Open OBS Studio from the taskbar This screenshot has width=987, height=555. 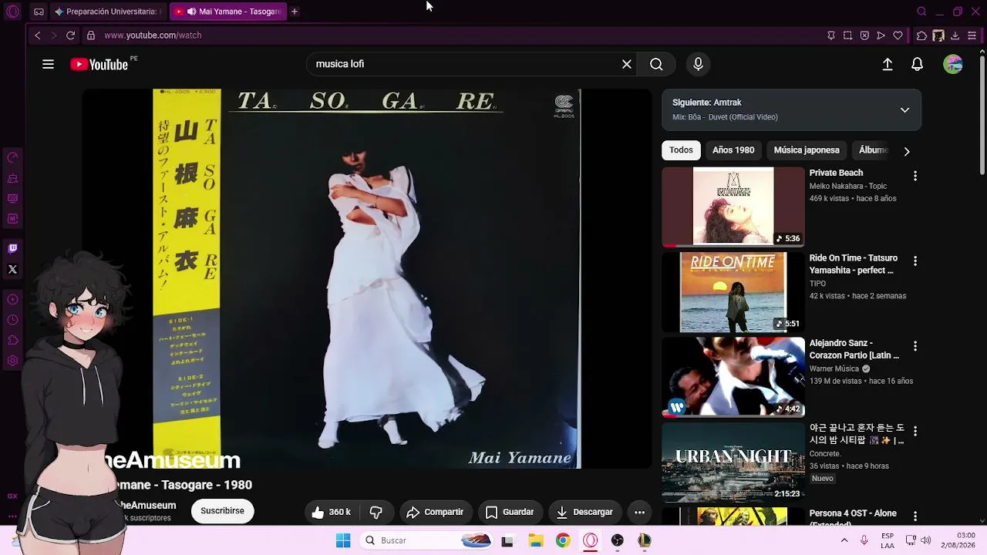pos(617,540)
